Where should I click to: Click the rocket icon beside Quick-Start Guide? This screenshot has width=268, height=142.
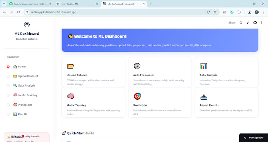click(64, 133)
